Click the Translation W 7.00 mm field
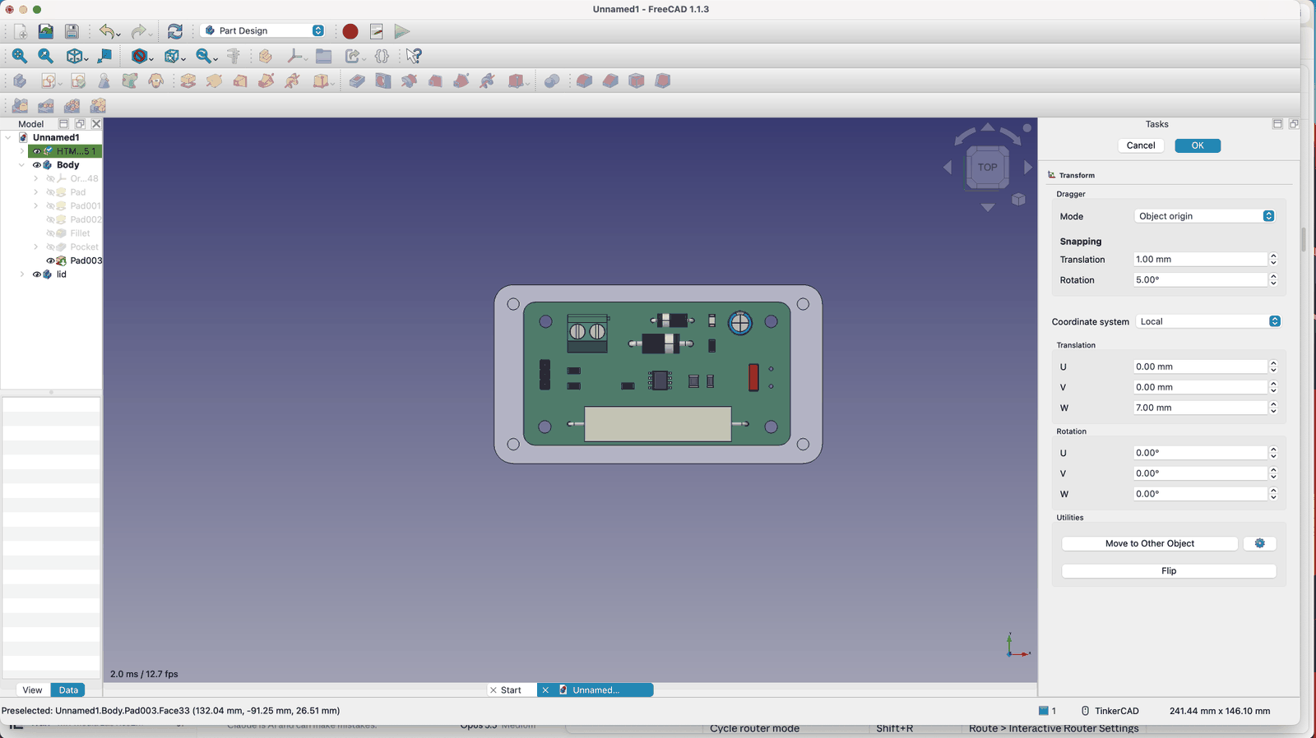Screen dimensions: 1316x738 [x=1199, y=408]
